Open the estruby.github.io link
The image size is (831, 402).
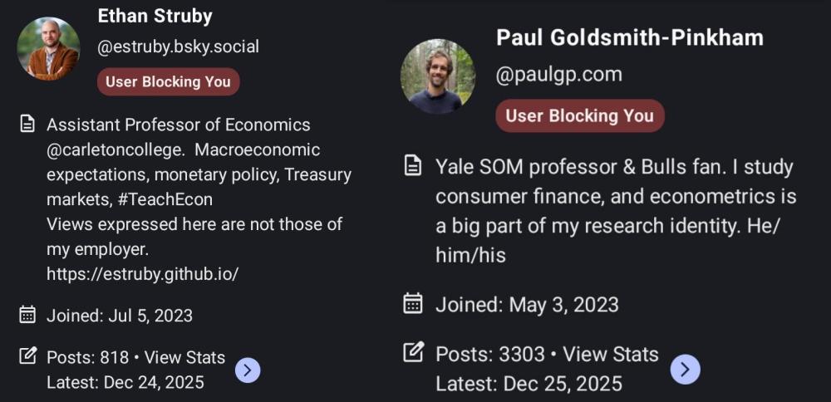(x=149, y=273)
